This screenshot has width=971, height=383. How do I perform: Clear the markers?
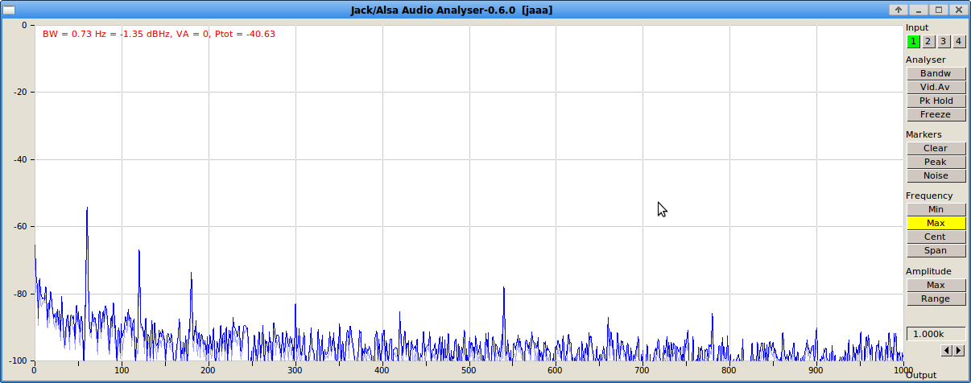pyautogui.click(x=936, y=148)
